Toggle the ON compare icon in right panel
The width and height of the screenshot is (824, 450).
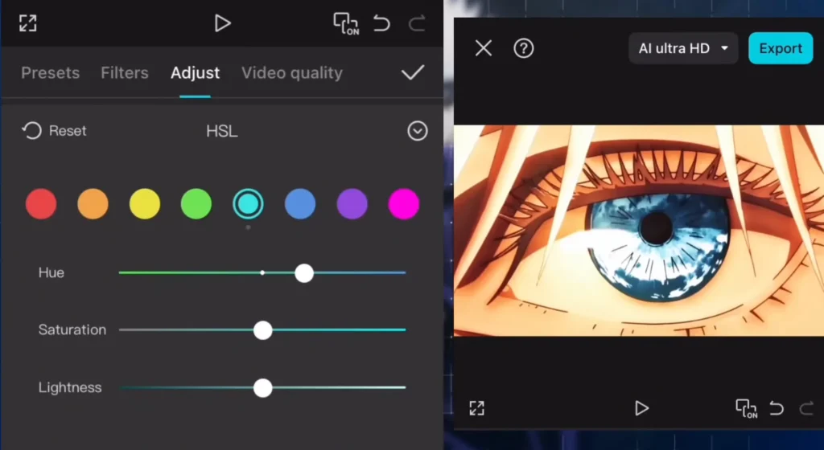pos(746,408)
